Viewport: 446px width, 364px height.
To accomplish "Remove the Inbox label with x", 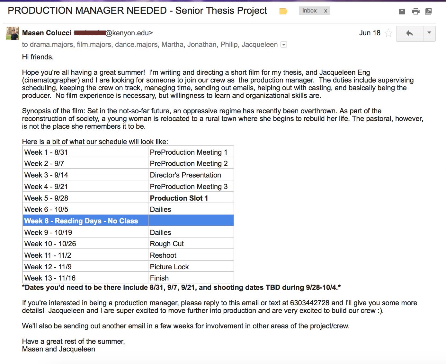I will pyautogui.click(x=326, y=11).
